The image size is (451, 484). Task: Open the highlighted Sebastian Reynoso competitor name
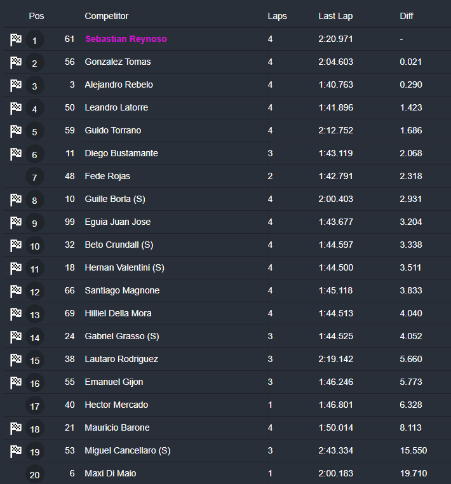pos(126,39)
